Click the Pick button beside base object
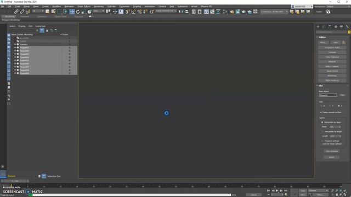Viewport: 351px width, 197px height. (x=342, y=95)
